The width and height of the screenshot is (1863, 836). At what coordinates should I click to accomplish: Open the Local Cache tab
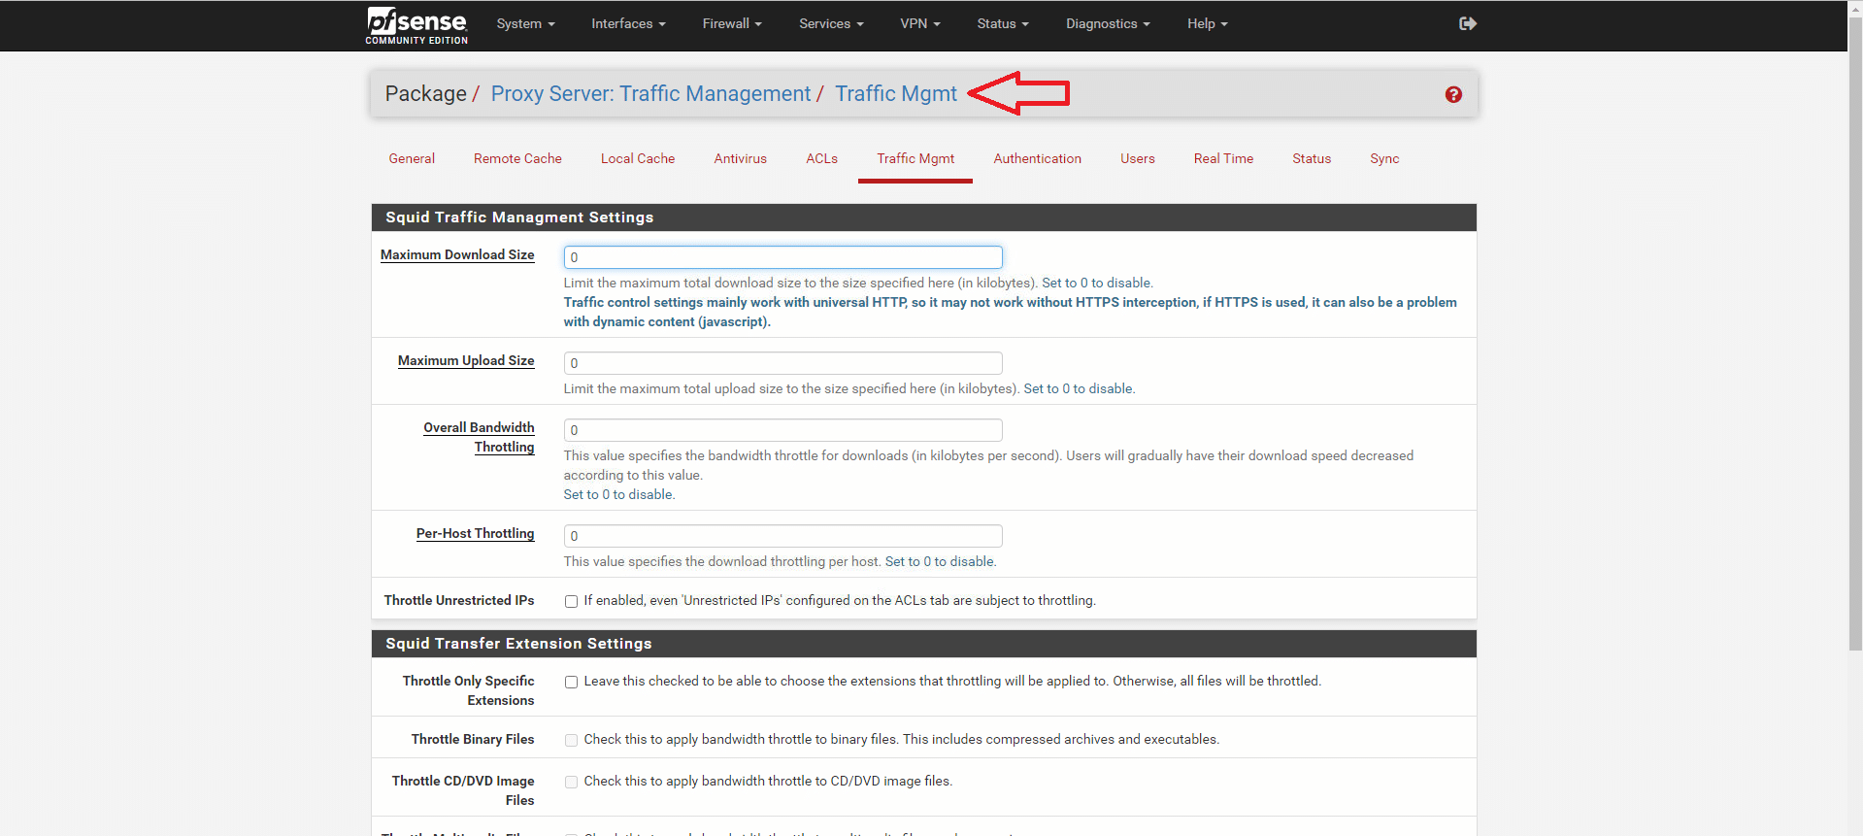pyautogui.click(x=638, y=158)
